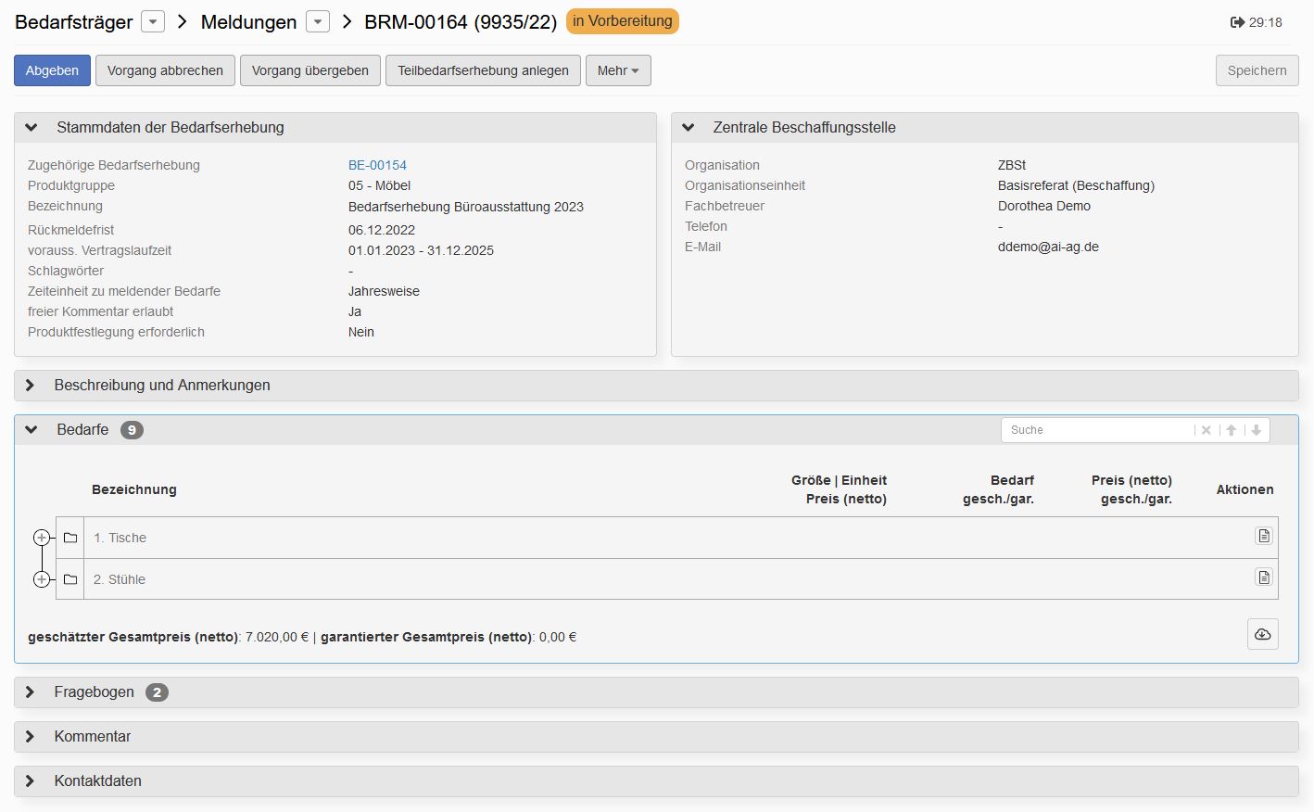Click the cloud download icon below the Bedarfe table
The image size is (1314, 812).
pyautogui.click(x=1262, y=634)
